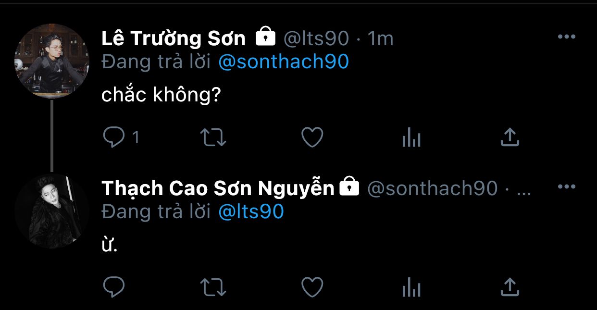Click the 1m timestamp on first tweet
The image size is (597, 310).
click(x=380, y=38)
